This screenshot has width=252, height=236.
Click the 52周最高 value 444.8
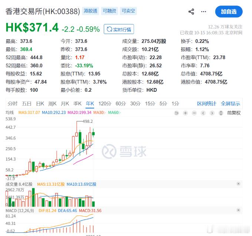36,57
